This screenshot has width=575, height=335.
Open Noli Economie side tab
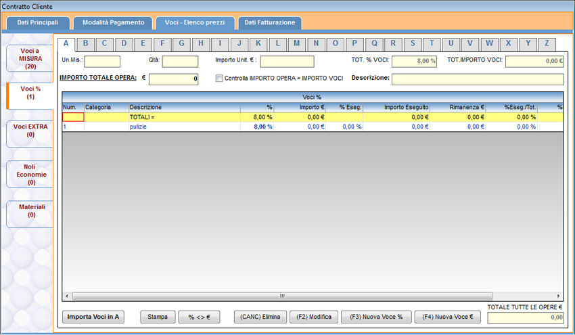click(30, 174)
